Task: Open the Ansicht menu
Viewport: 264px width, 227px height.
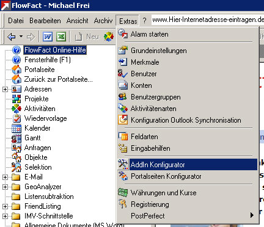Action: [77, 21]
